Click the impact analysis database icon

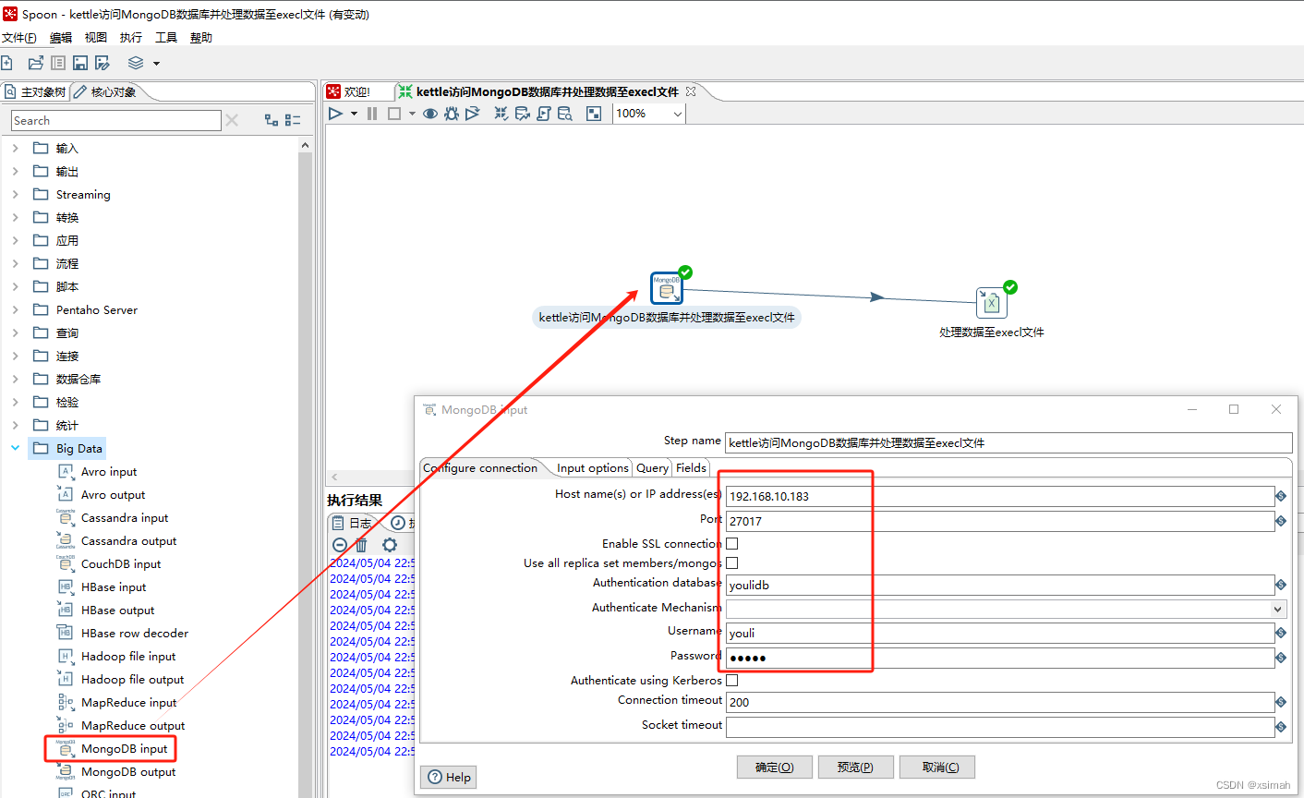(x=523, y=114)
